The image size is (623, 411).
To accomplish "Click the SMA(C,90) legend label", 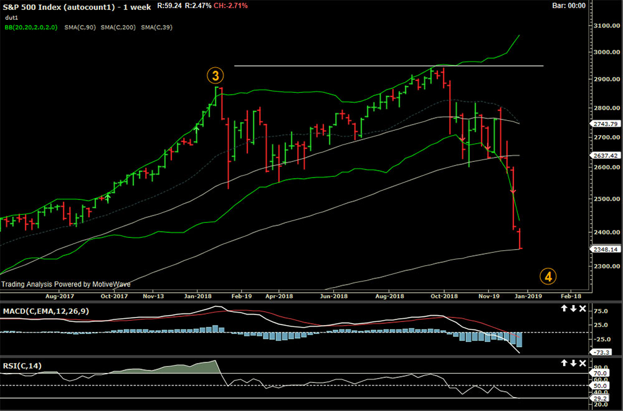I will pyautogui.click(x=82, y=27).
